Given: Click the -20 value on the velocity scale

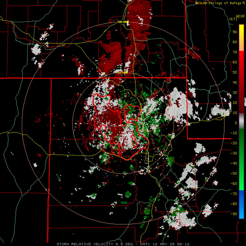Looking at the screenshot, I should coord(234,143).
